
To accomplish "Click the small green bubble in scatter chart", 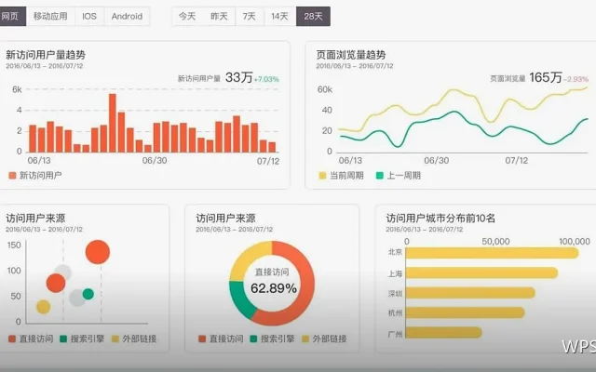I will (x=88, y=294).
